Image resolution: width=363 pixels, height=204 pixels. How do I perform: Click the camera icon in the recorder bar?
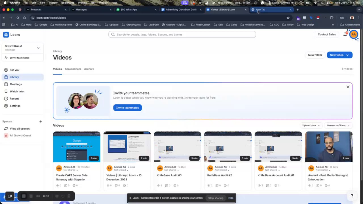click(10, 196)
